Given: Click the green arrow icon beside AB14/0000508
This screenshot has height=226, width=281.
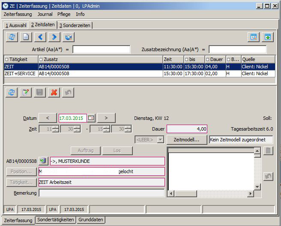Looking at the screenshot, I should (43, 161).
